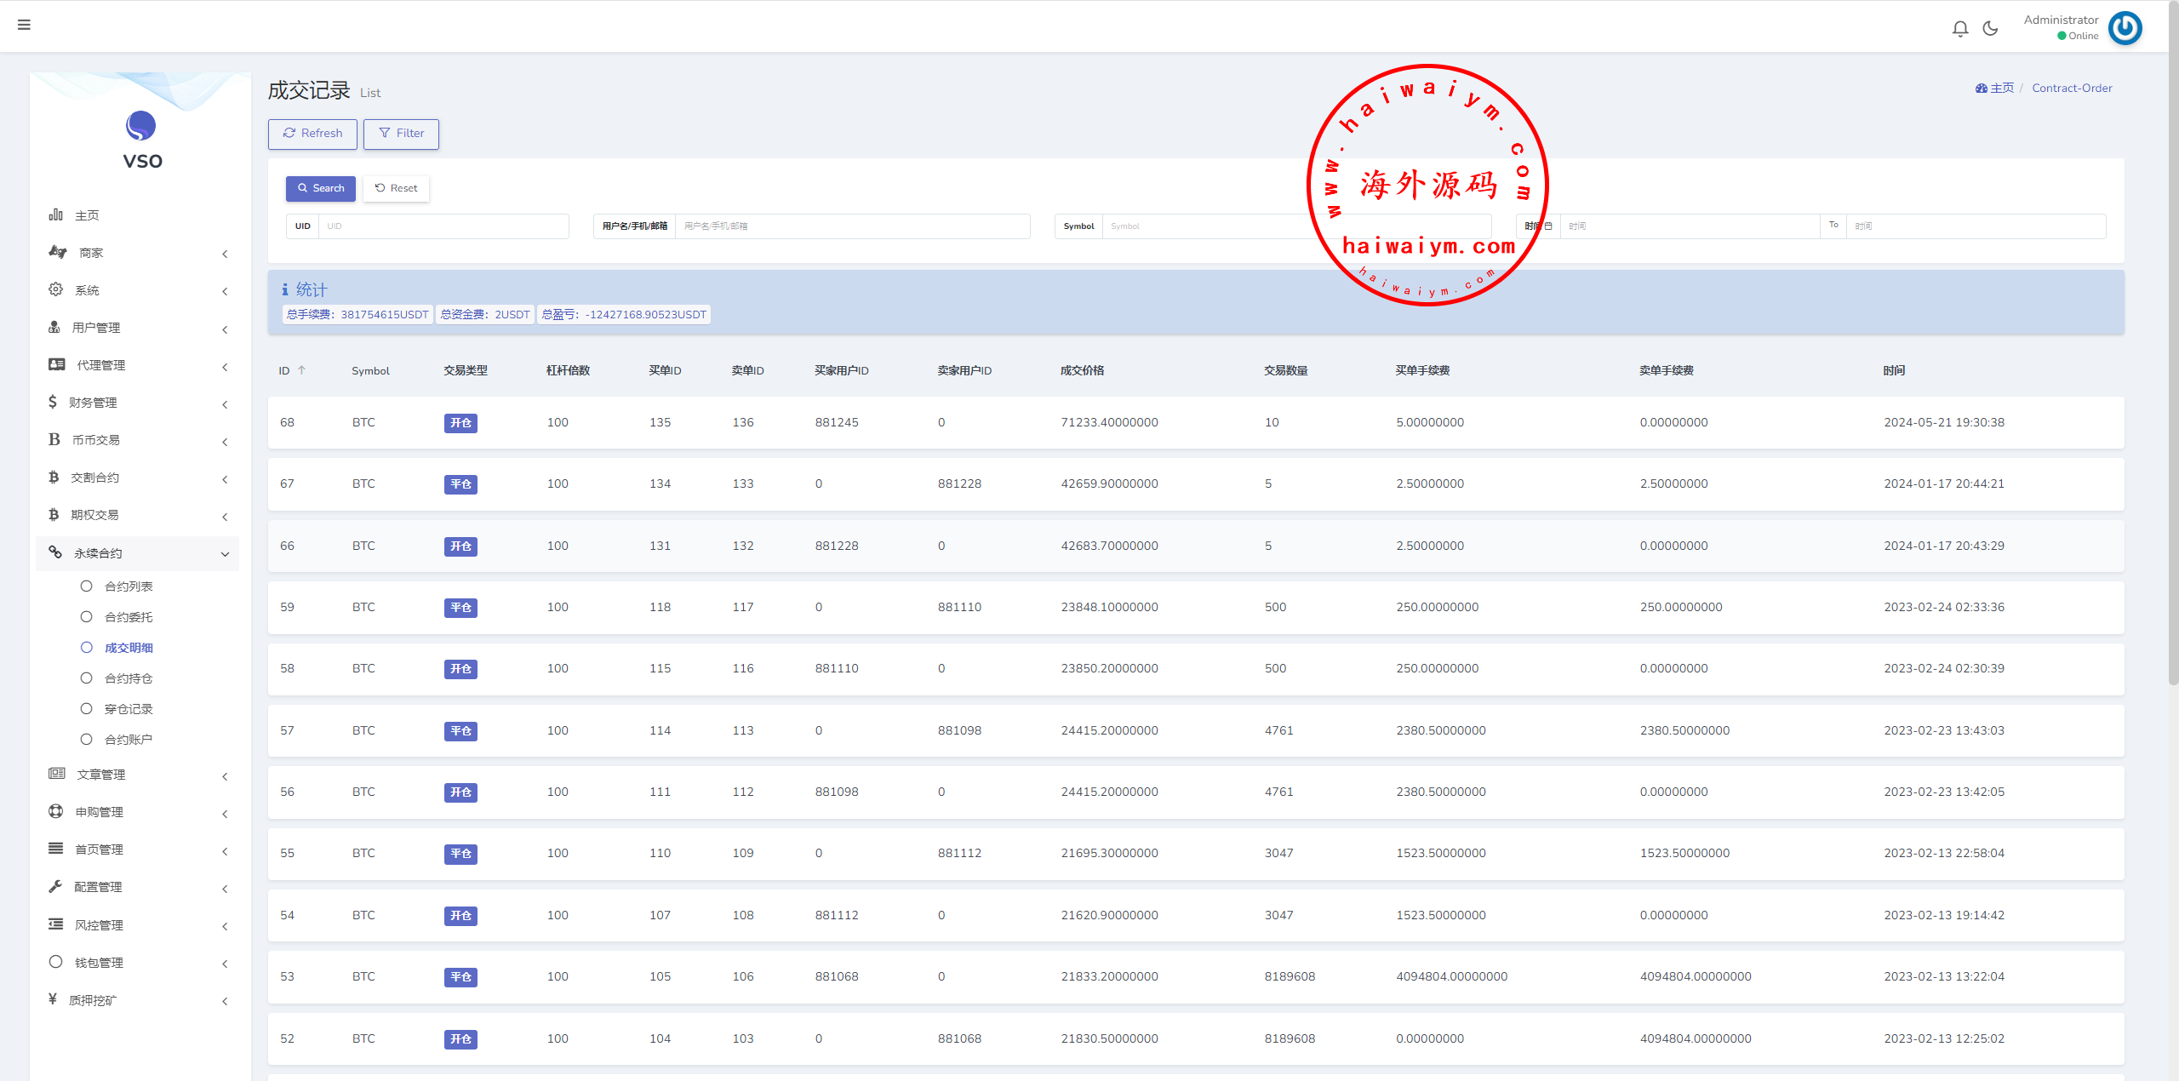The image size is (2179, 1081).
Task: Toggle dark mode moon icon
Action: click(x=1990, y=29)
